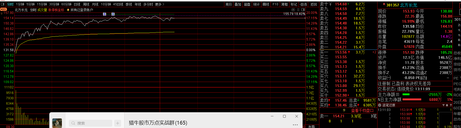461x128 pixels.
Task: Switch to the 1分钟 period tab
Action: (x=20, y=4)
